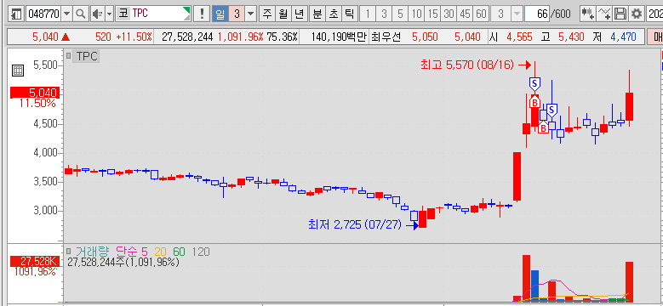
Task: Click the floppy disk save icon
Action: click(x=620, y=14)
